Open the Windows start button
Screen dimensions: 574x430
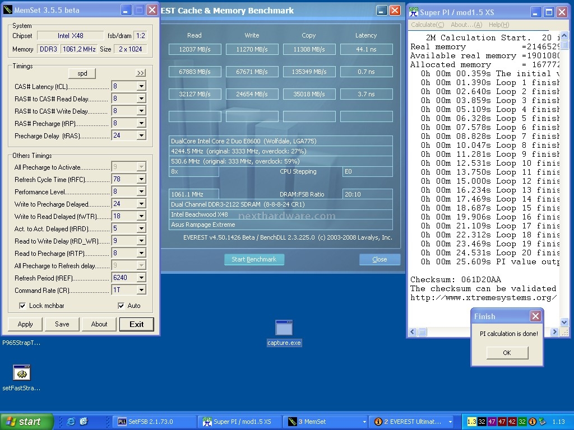27,422
